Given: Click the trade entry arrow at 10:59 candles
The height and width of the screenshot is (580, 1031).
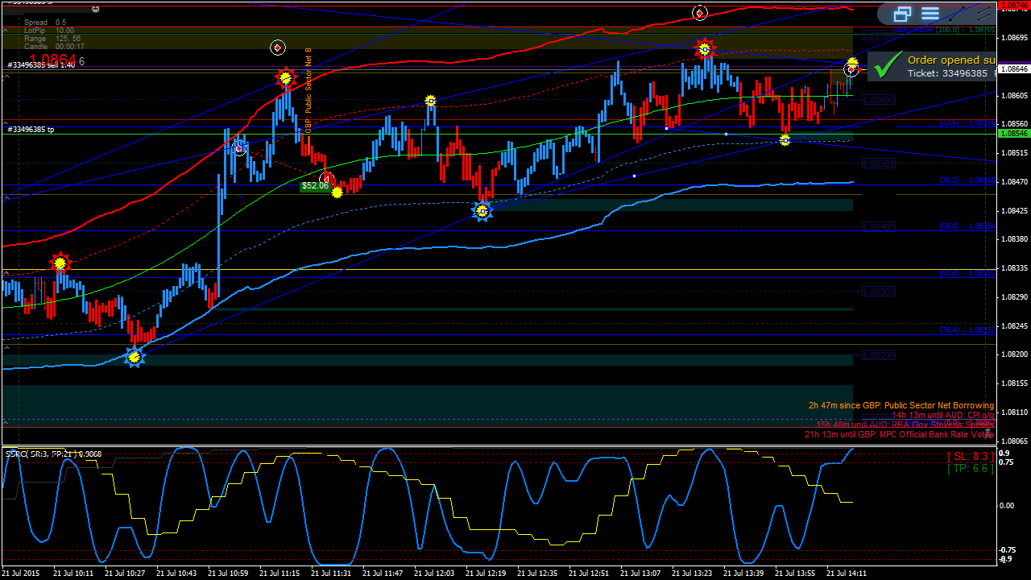Looking at the screenshot, I should tap(238, 148).
